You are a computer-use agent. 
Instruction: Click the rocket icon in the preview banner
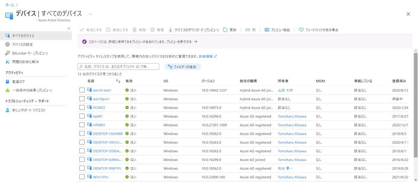click(84, 42)
